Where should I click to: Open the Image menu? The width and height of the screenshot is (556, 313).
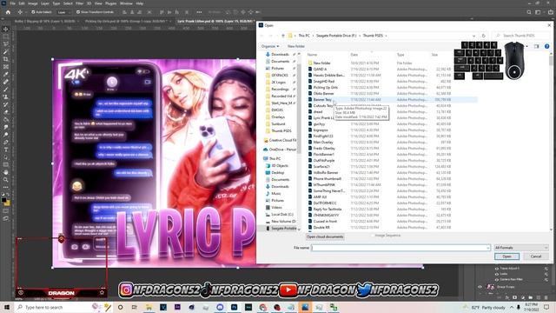[33, 3]
